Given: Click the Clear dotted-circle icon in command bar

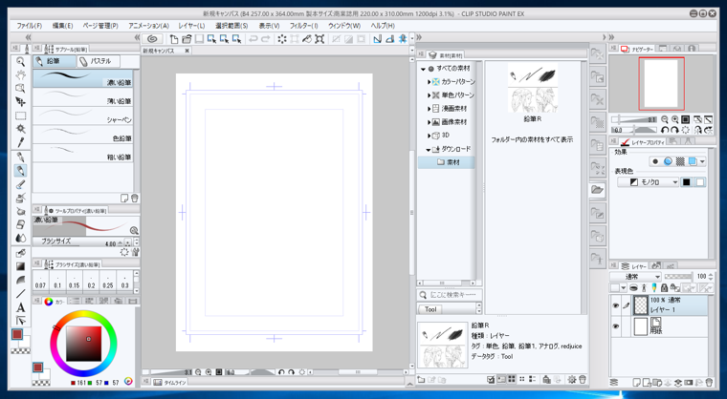Looking at the screenshot, I should click(x=282, y=39).
